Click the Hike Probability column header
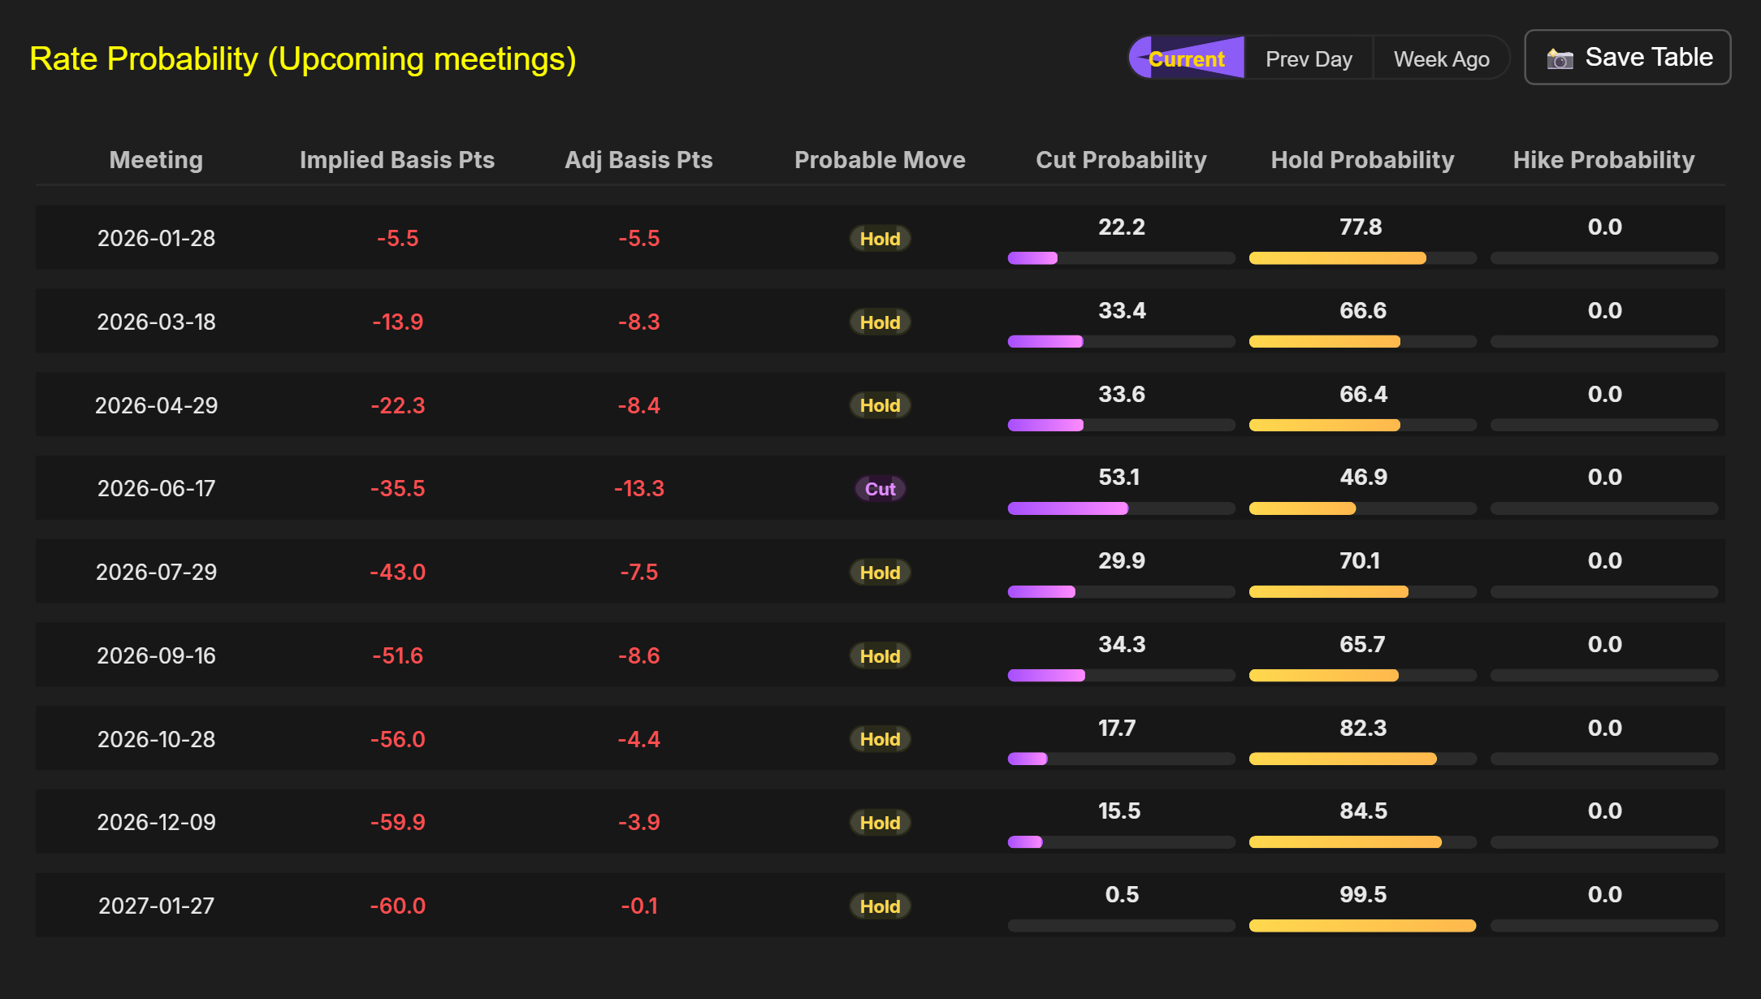The height and width of the screenshot is (999, 1761). pos(1603,160)
